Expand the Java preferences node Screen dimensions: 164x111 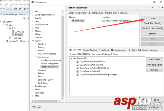point(33,28)
